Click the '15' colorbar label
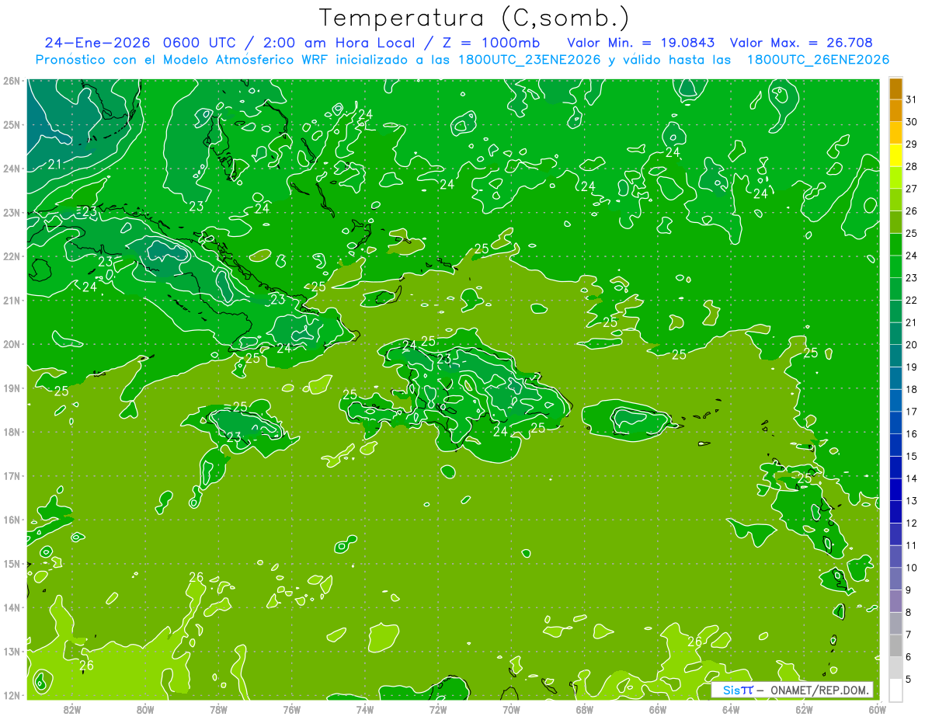The height and width of the screenshot is (720, 932). (x=911, y=456)
